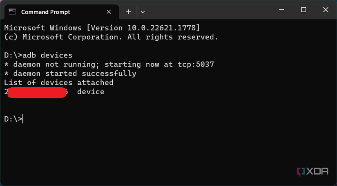The height and width of the screenshot is (186, 337).
Task: Click the blinking cursor at last D:\> prompt
Action: tap(22, 119)
